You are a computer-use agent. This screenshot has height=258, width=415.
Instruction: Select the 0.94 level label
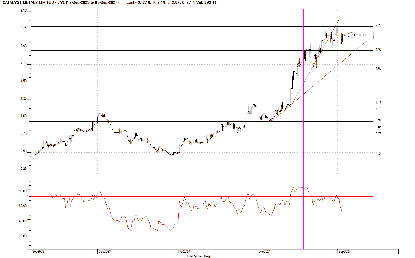point(379,120)
